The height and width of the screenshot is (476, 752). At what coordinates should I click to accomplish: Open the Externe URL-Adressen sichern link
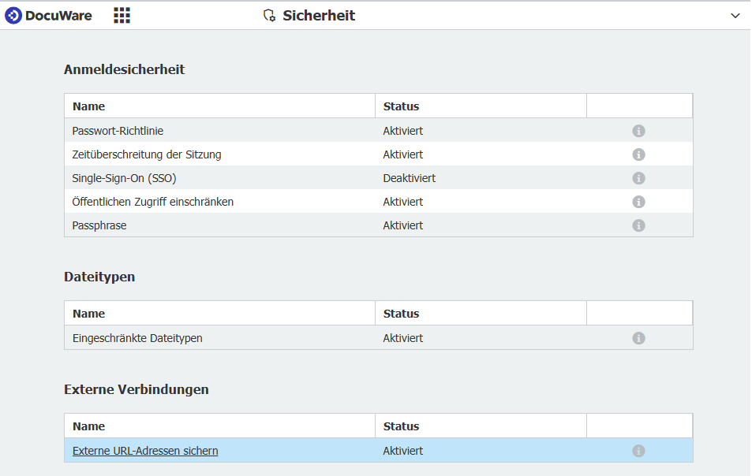[x=145, y=451]
